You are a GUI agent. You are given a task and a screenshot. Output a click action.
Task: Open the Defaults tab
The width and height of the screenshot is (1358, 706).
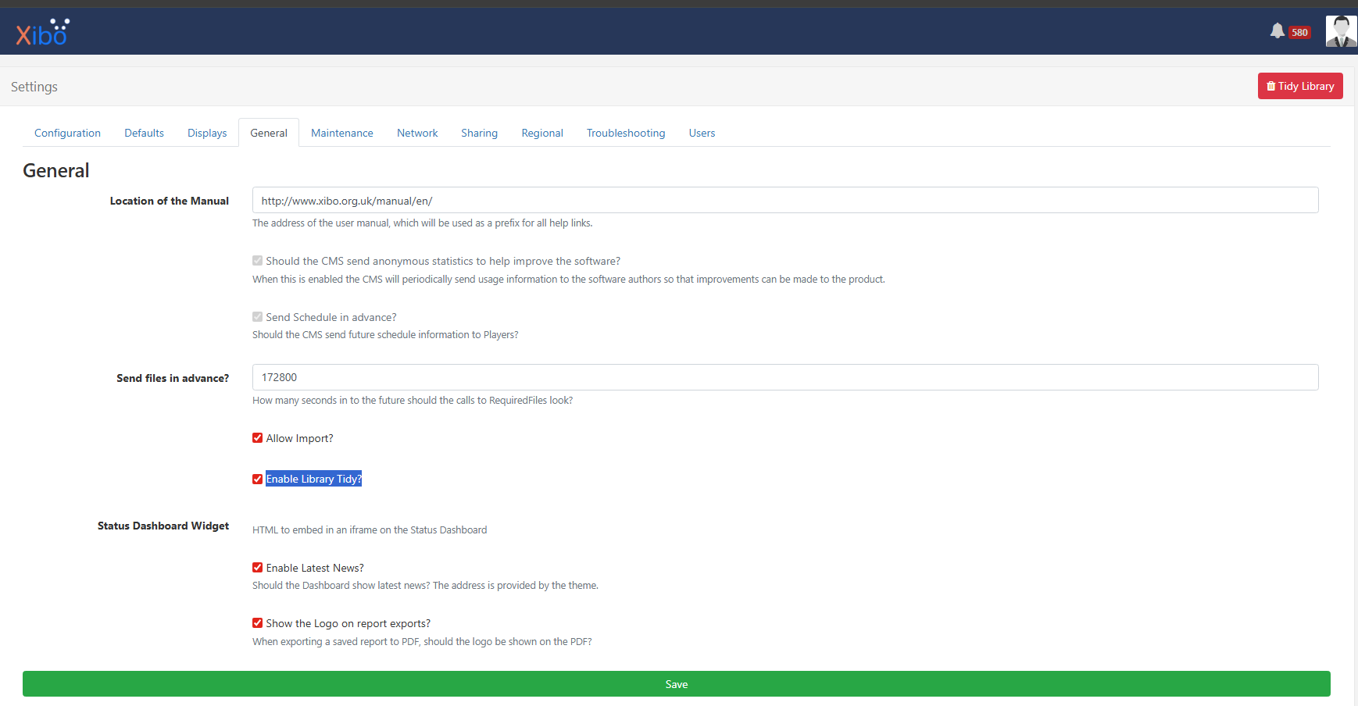[144, 134]
